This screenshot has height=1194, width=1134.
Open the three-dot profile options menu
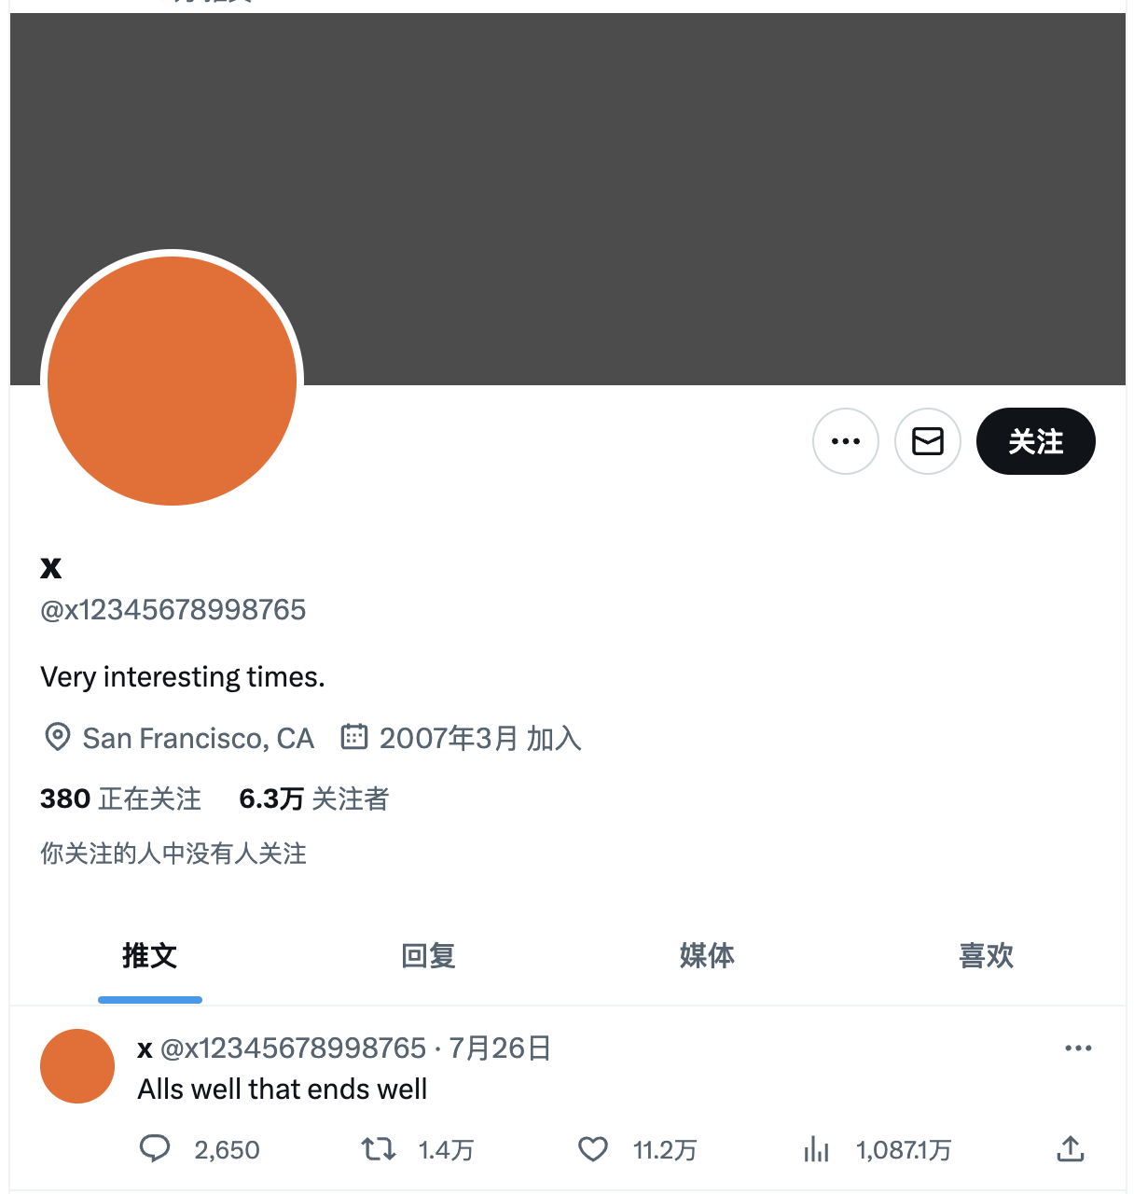coord(846,441)
